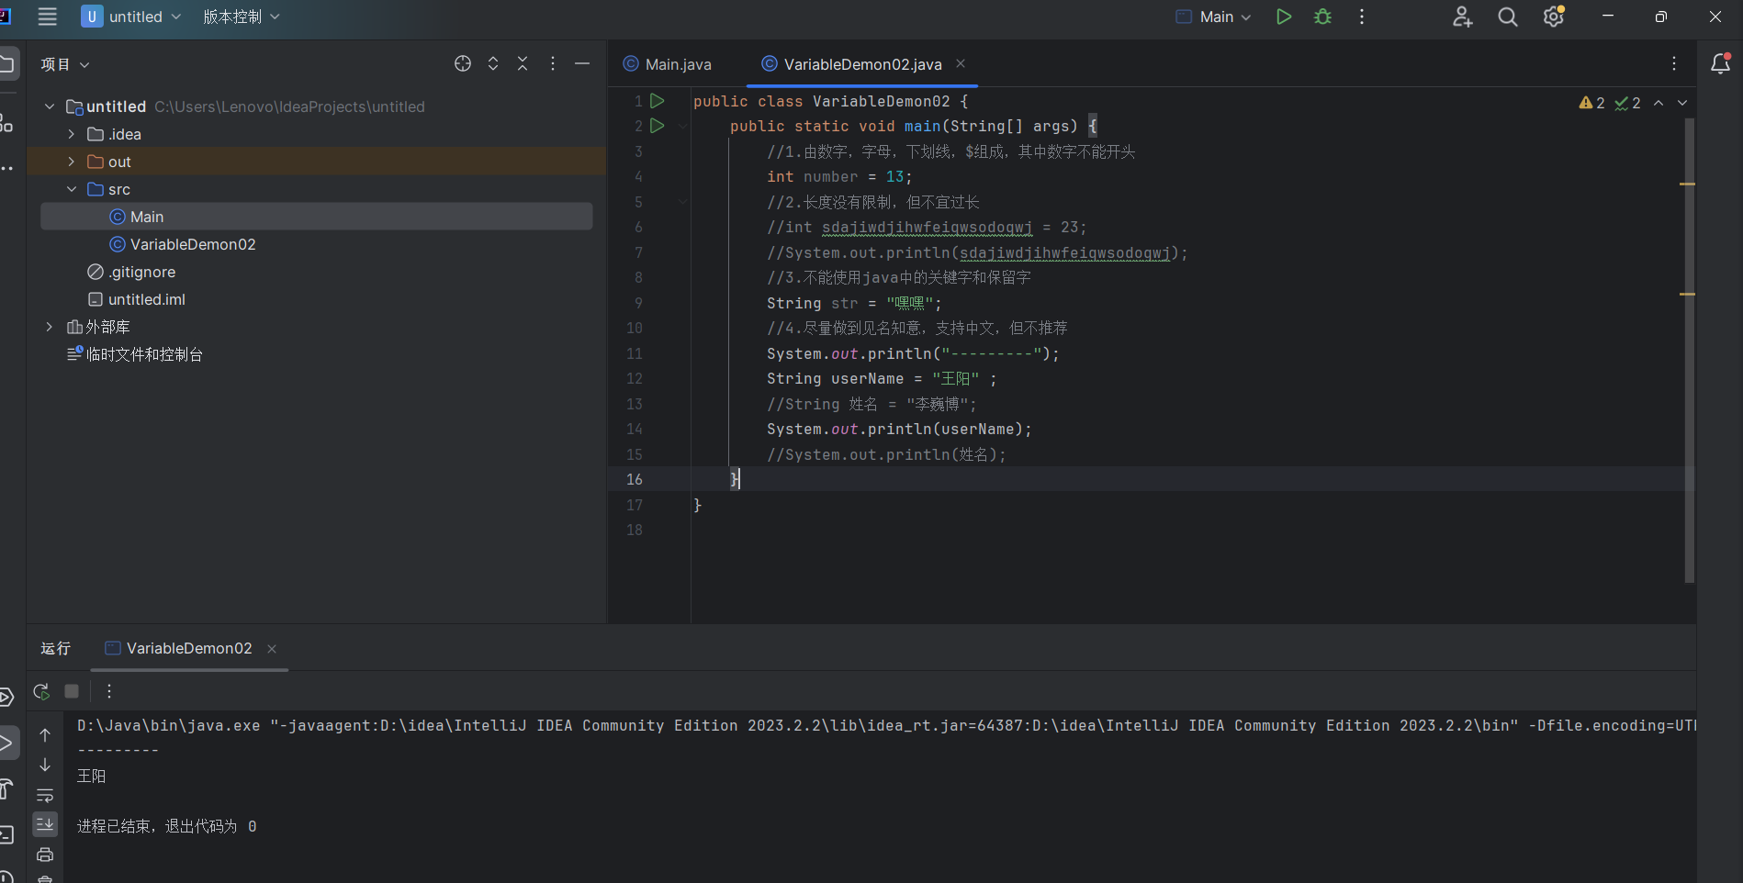The width and height of the screenshot is (1743, 883).
Task: Click 'int number = 13;' code line
Action: (839, 176)
